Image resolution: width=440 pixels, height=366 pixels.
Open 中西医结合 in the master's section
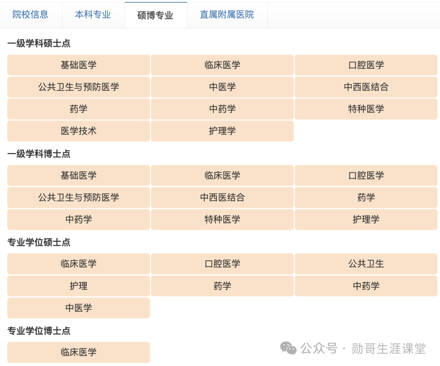point(366,87)
